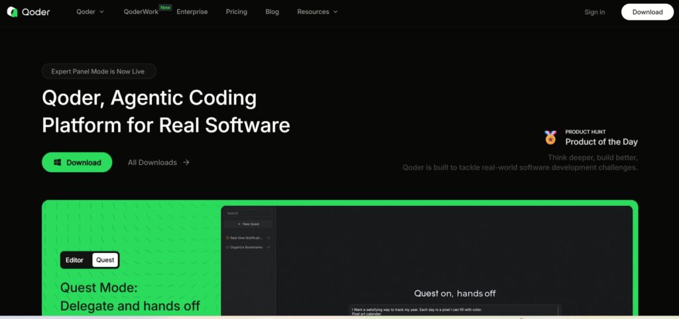
Task: Click the Sign in link
Action: click(x=595, y=12)
